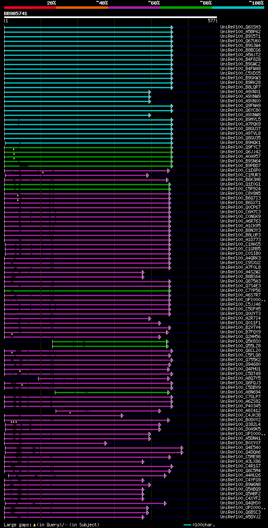This screenshot has height=528, width=268.
Task: Select the label UniRef100_C4JK38
Action: pos(240,415)
